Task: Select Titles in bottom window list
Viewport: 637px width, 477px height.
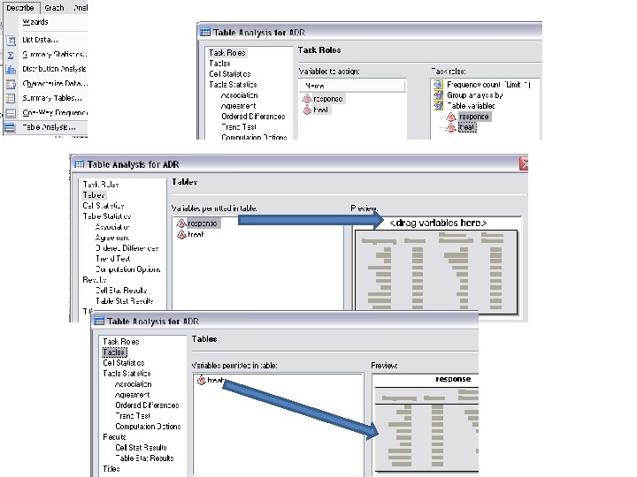Action: (x=111, y=468)
